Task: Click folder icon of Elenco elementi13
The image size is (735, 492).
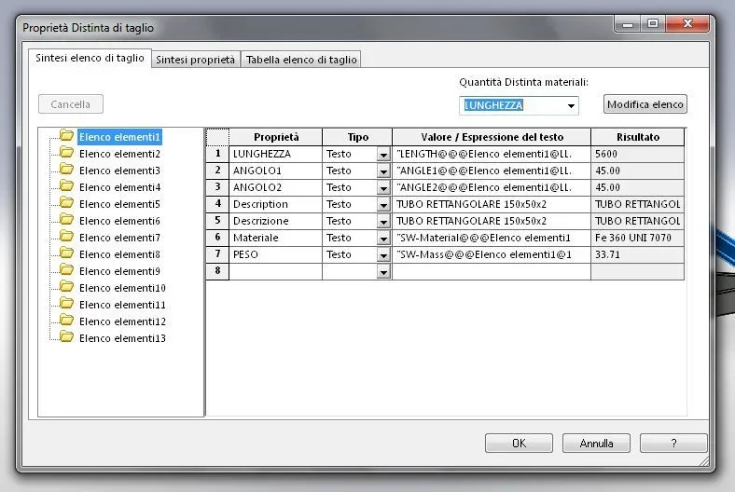Action: pyautogui.click(x=66, y=337)
